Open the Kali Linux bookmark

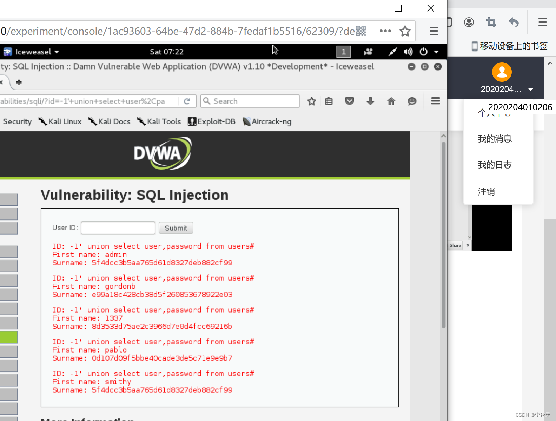pyautogui.click(x=60, y=121)
